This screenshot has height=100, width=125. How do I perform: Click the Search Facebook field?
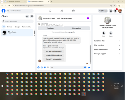click(20, 11)
